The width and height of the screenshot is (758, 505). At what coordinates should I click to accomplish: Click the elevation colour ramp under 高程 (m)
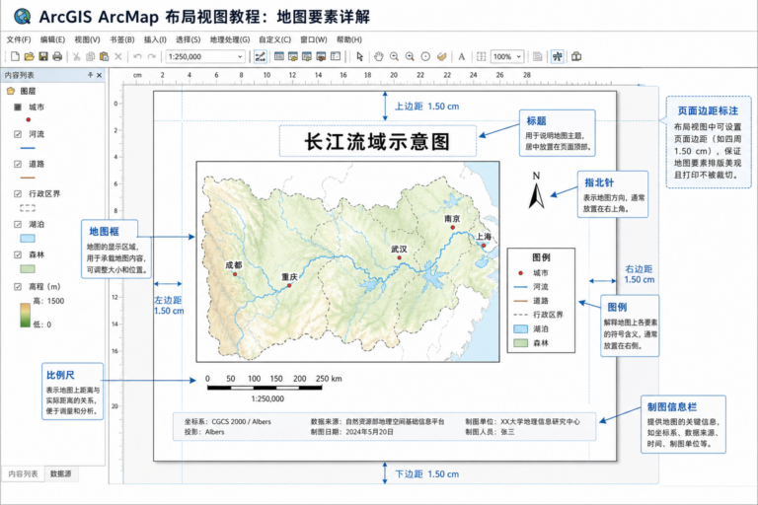click(25, 315)
